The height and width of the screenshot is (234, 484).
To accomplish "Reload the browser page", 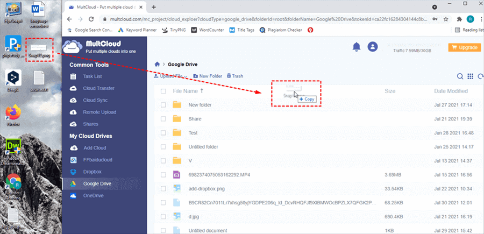I will pyautogui.click(x=91, y=19).
